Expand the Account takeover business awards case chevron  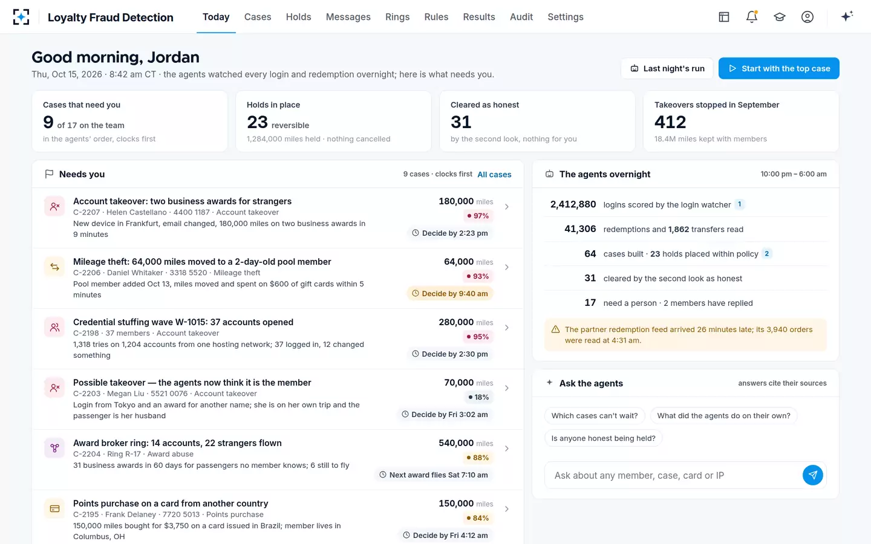[x=507, y=207]
